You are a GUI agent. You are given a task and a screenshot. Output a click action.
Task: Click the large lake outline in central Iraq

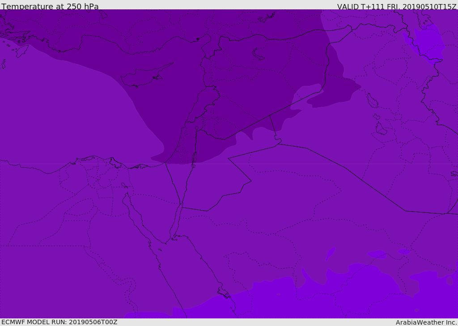(x=373, y=101)
